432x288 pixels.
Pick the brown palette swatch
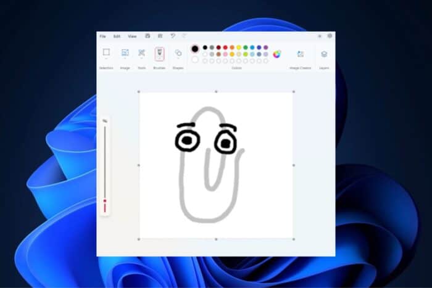click(x=218, y=54)
